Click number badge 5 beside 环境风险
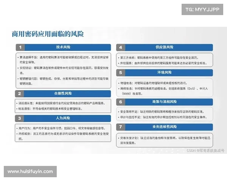 pyautogui.click(x=121, y=73)
